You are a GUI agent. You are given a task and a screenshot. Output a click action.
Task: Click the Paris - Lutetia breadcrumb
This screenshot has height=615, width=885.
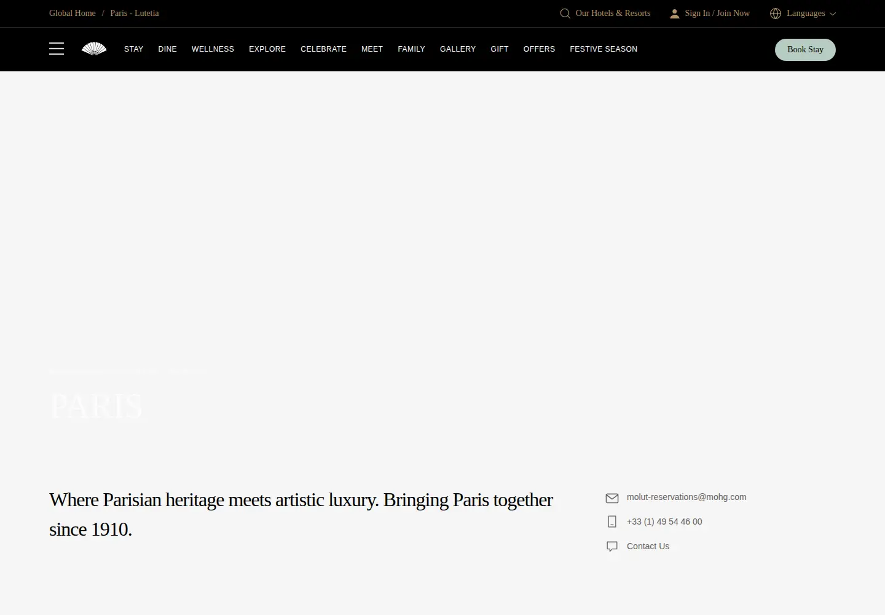135,13
